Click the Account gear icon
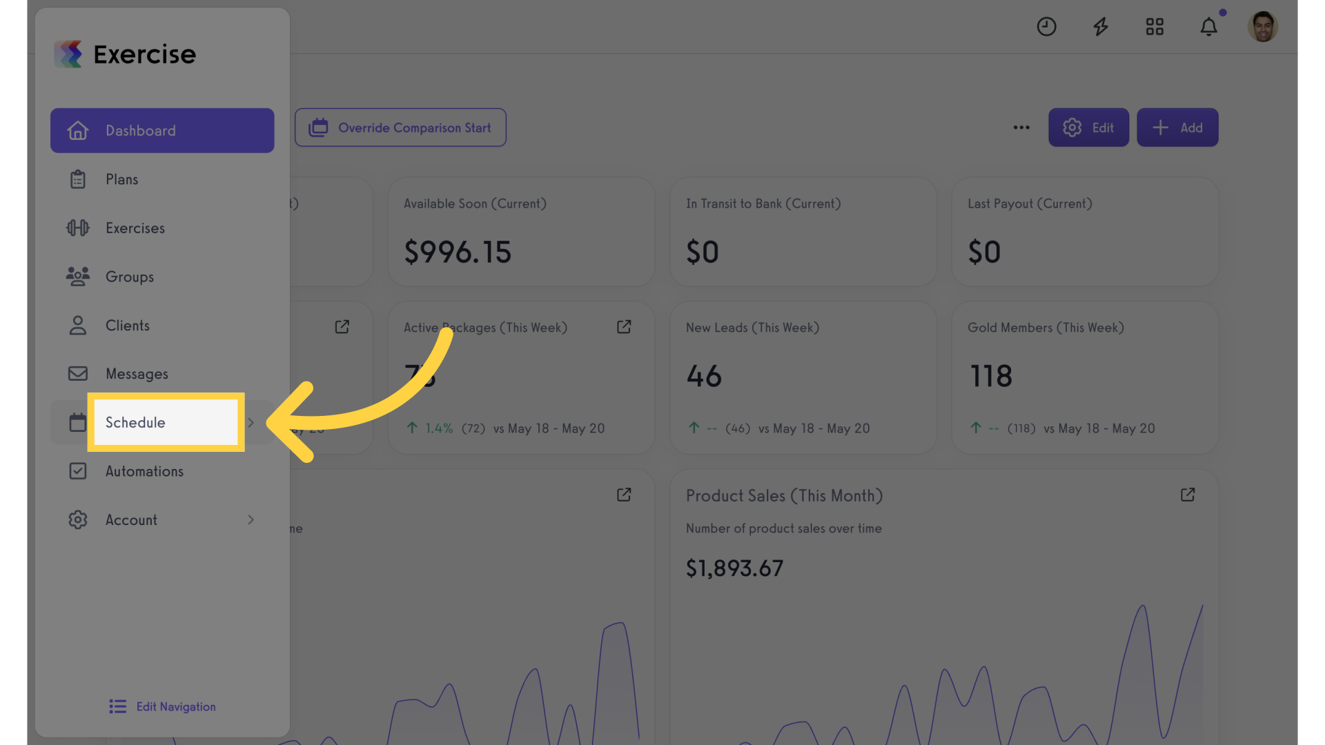 pos(78,520)
